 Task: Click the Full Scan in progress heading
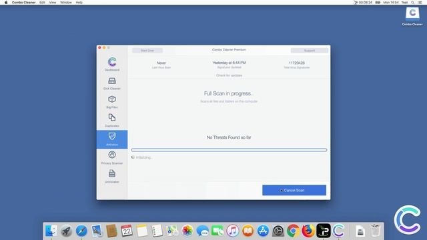pyautogui.click(x=229, y=93)
